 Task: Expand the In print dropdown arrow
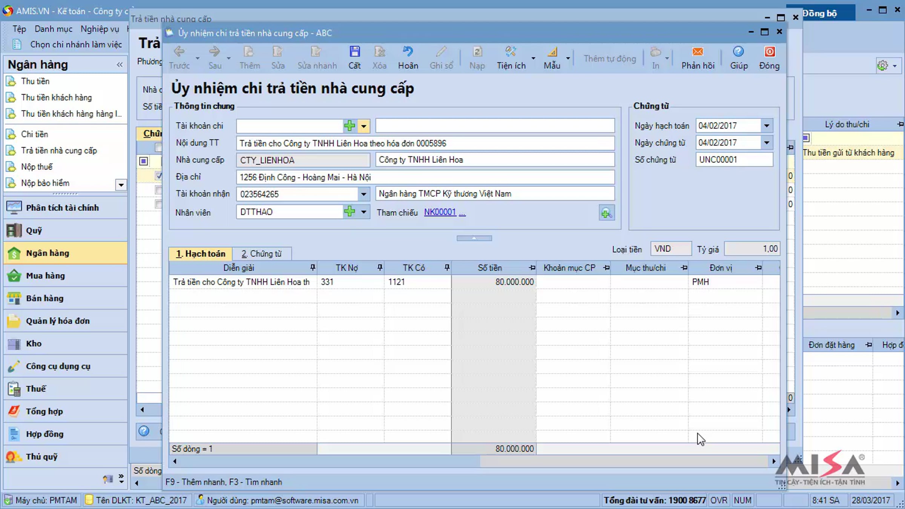click(x=667, y=58)
